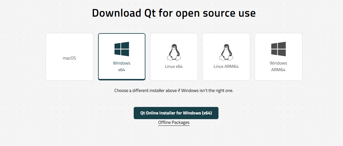Screen dimensions: 343x146
Task: Click the "Windows" text in the ARM64 card
Action: 279,63
